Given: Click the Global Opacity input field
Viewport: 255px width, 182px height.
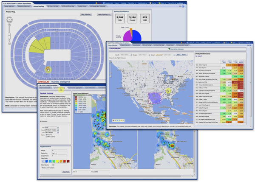Looking at the screenshot, I should click(59, 165).
